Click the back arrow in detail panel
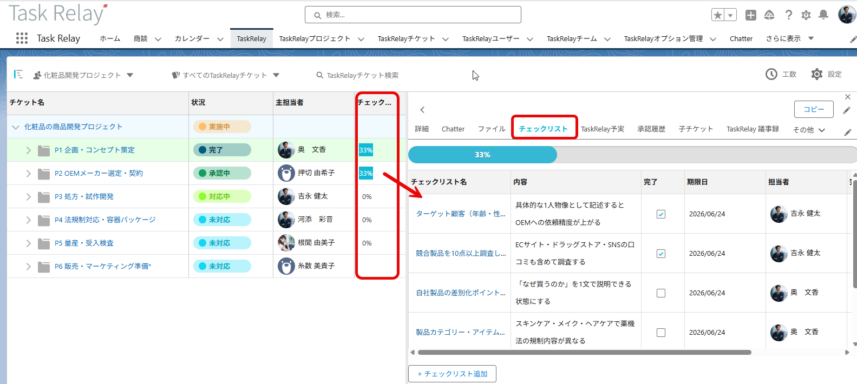 pos(422,110)
